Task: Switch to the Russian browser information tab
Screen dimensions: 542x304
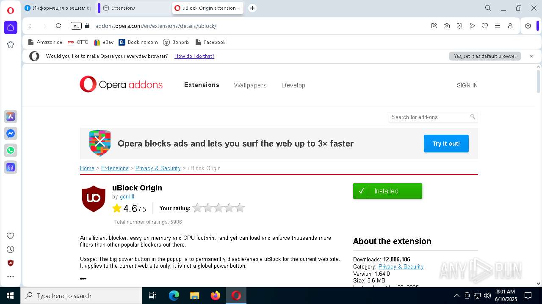Action: tap(58, 8)
